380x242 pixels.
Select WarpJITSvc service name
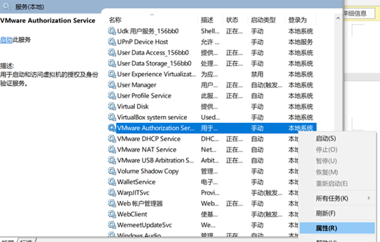coord(133,192)
